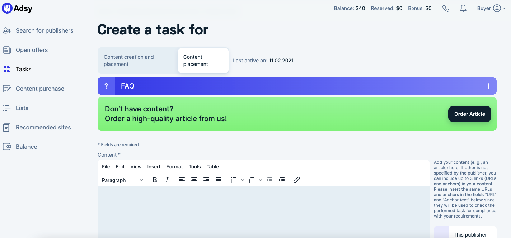Click the Content purchase sidebar icon
Viewport: 511px width, 238px height.
tap(7, 89)
